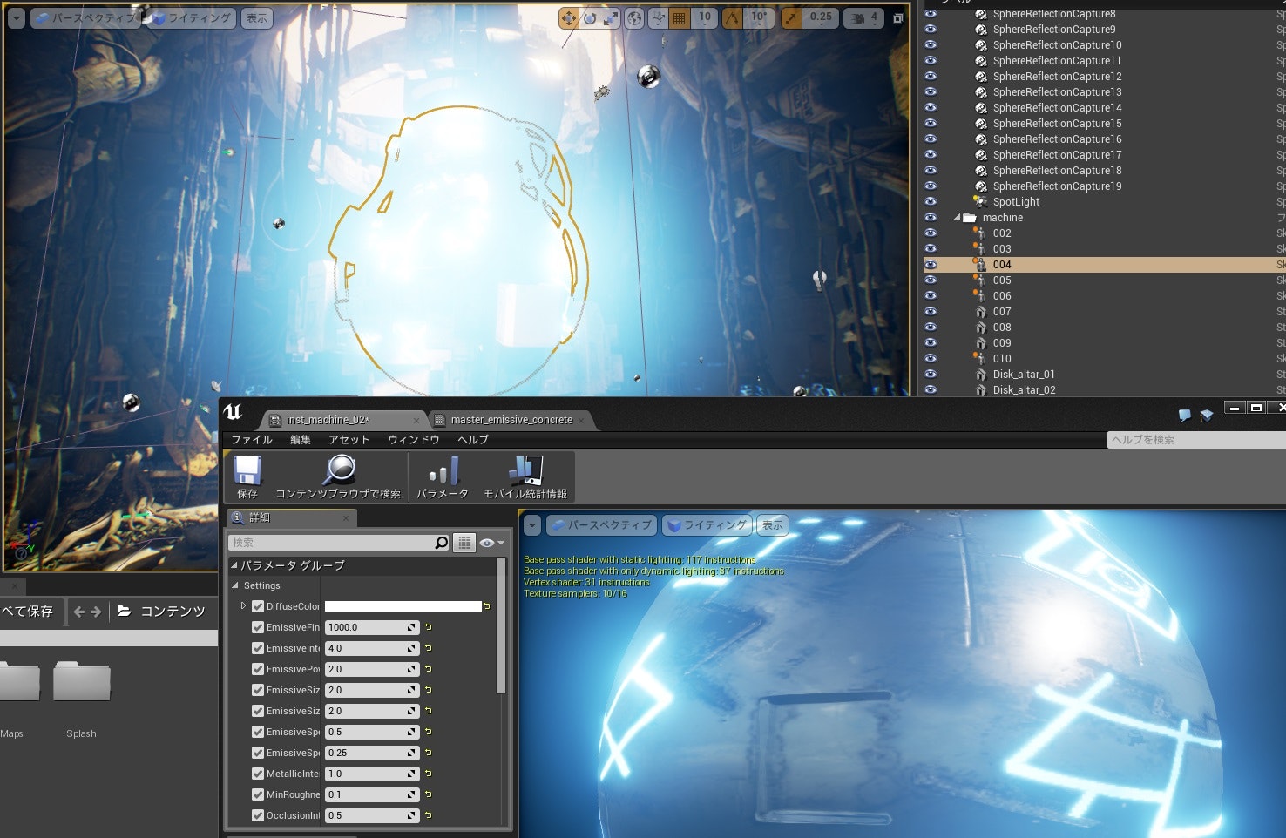
Task: Uncheck the EmissiveFin parameter checkbox
Action: 258,627
